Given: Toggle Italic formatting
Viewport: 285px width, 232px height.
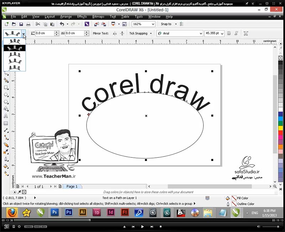Looking at the screenshot, I should [x=236, y=33].
